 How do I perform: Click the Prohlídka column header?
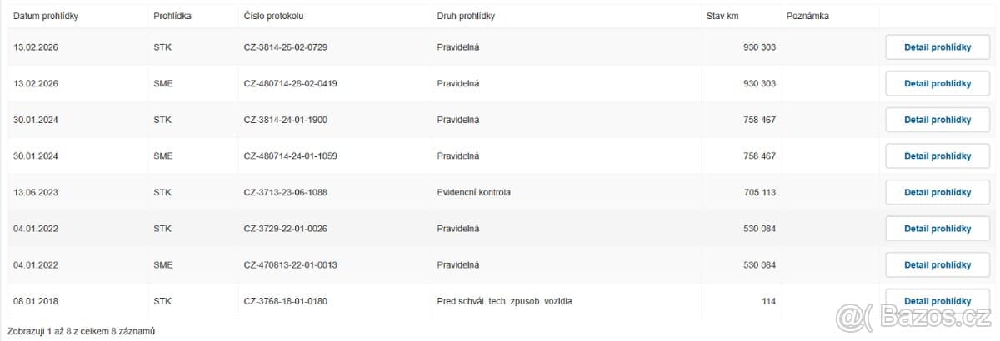[x=172, y=17]
